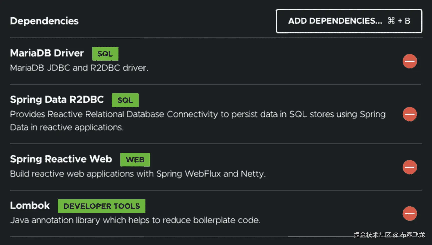
Task: Click the 布客飞龙 author watermark
Action: coord(412,235)
